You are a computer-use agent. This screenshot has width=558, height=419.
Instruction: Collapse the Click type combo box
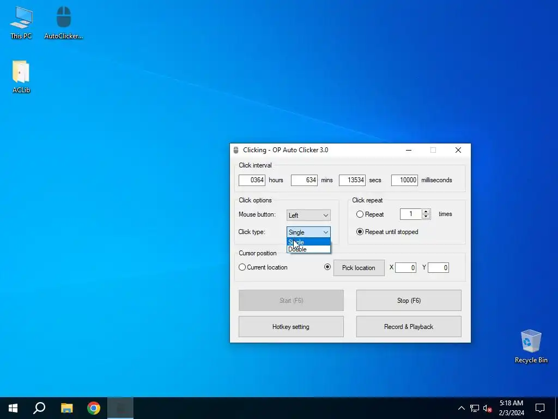308,232
